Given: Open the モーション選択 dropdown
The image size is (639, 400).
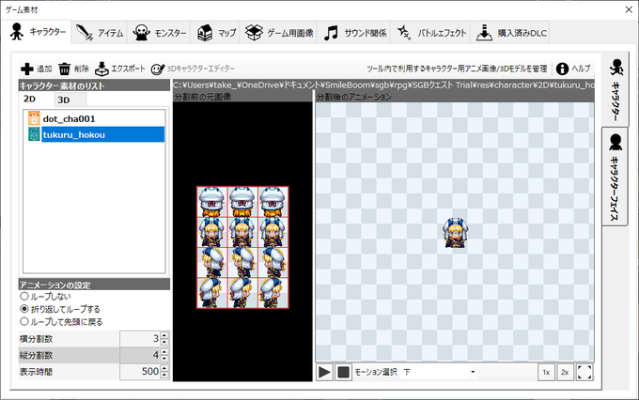Looking at the screenshot, I should point(440,372).
